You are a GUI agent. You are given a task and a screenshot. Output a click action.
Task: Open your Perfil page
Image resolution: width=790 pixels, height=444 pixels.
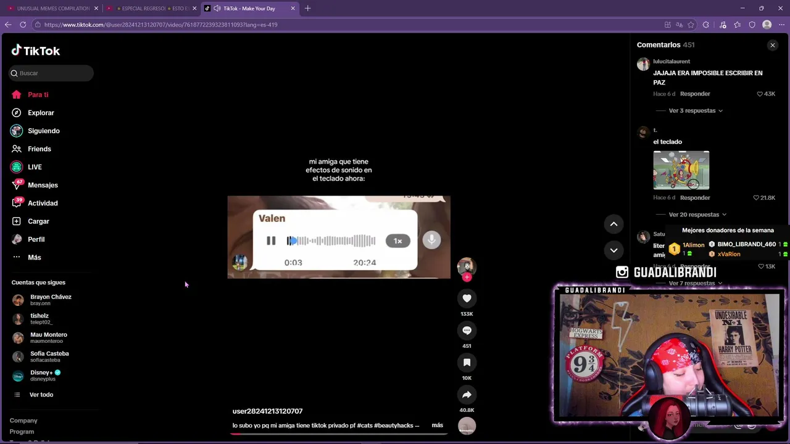[x=28, y=239]
